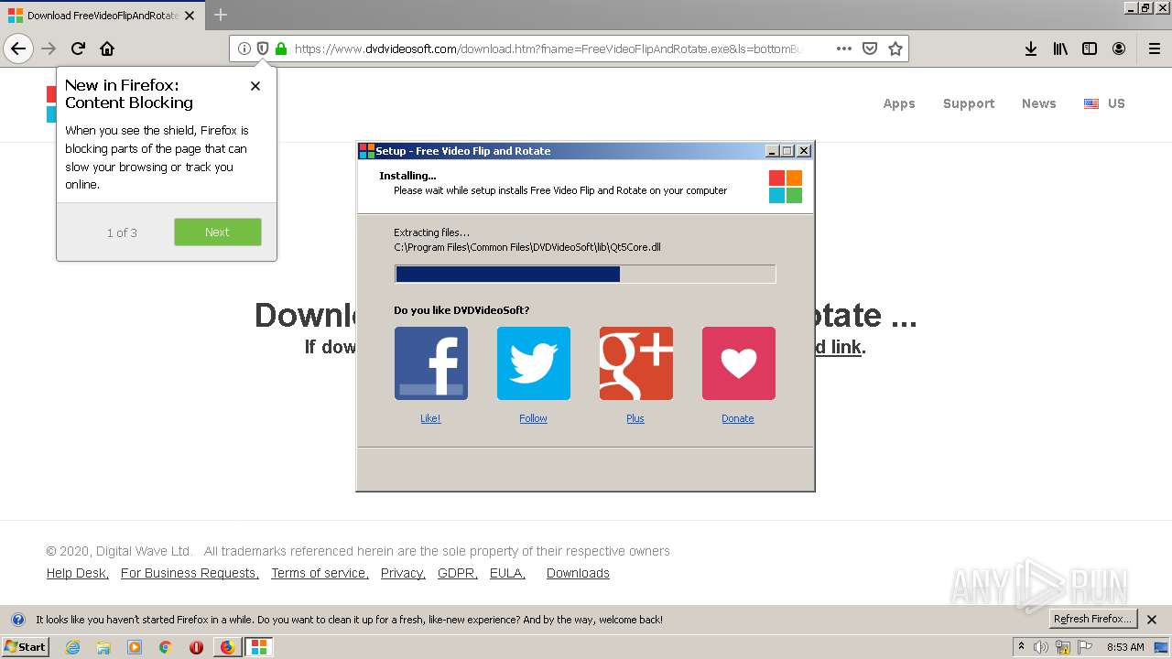Viewport: 1172px width, 659px height.
Task: Open Opera from the taskbar
Action: (196, 647)
